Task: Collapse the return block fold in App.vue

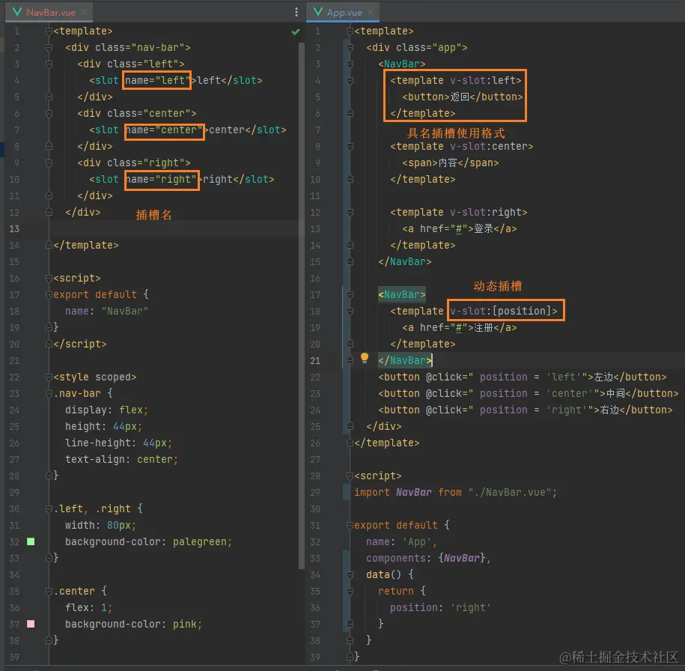Action: pos(350,591)
